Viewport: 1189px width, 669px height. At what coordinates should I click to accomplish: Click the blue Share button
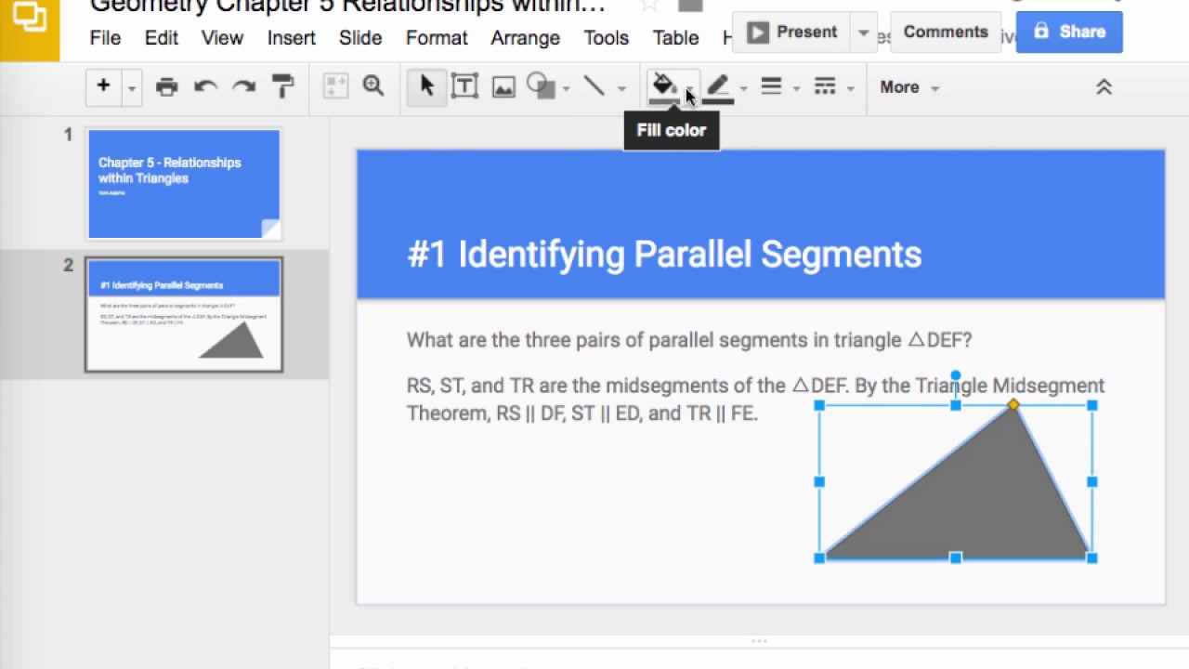click(1069, 33)
